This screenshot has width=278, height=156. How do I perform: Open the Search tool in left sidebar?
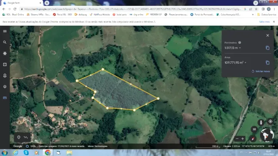point(5,42)
